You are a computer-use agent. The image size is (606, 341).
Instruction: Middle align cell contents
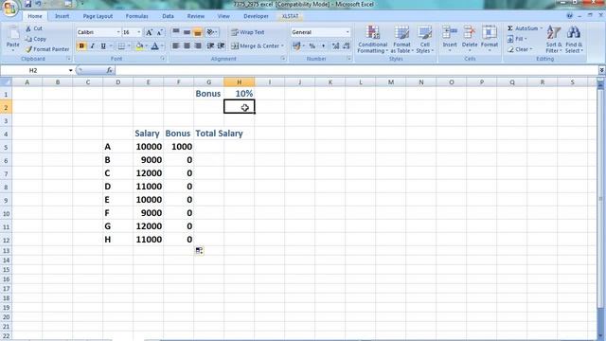[x=187, y=32]
